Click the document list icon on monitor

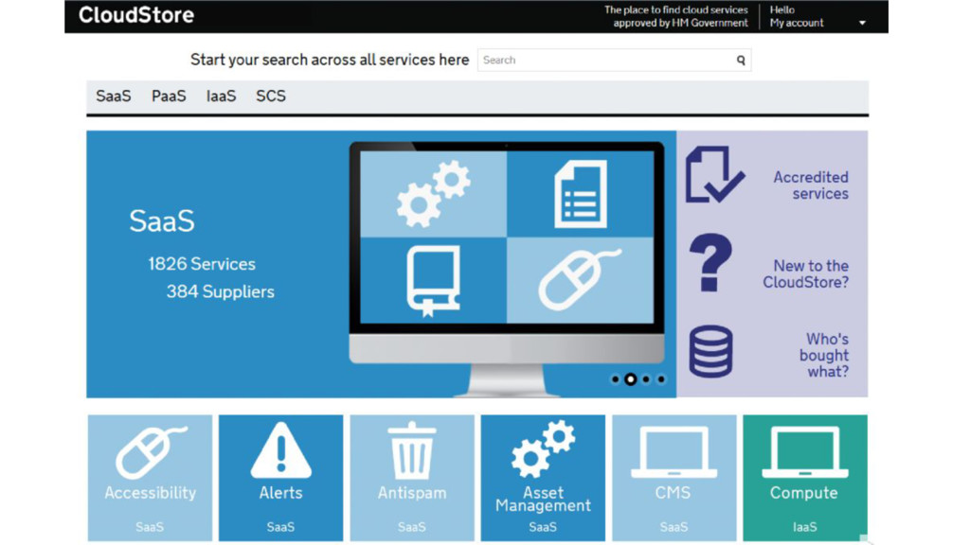(x=581, y=193)
